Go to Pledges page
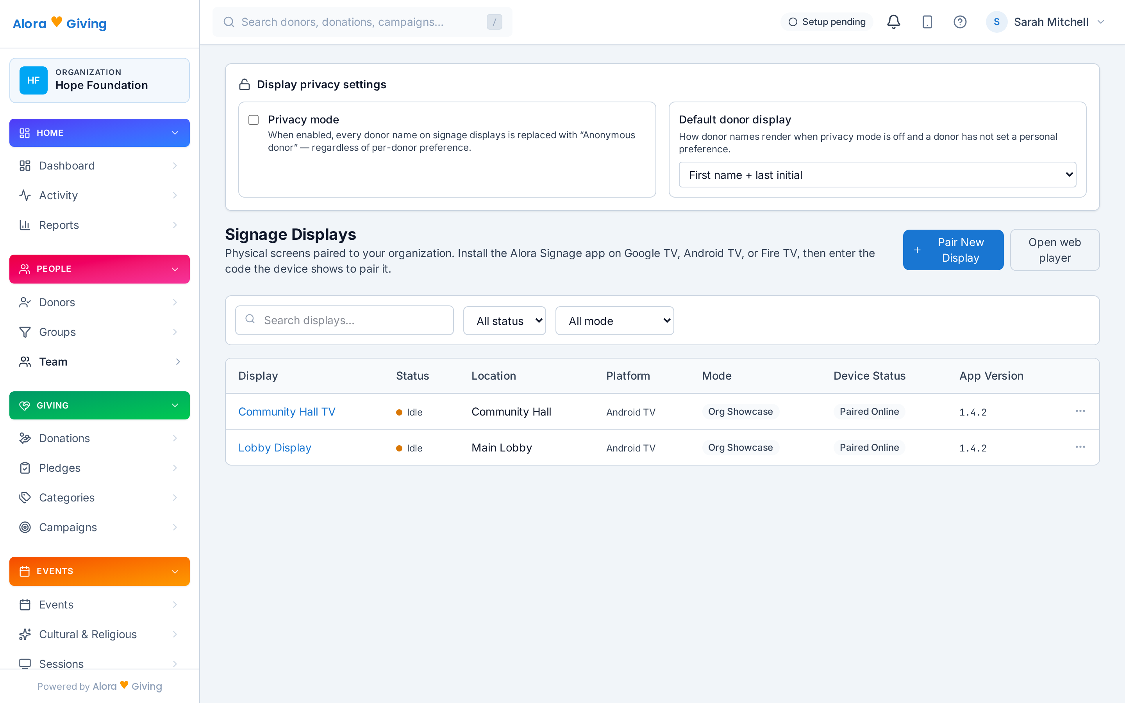Screen dimensions: 1125x703 coord(100,468)
